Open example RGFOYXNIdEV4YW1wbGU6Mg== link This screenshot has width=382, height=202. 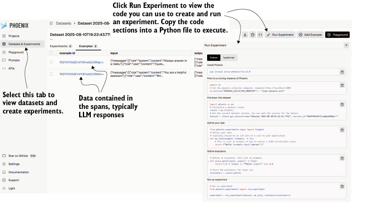click(x=81, y=63)
